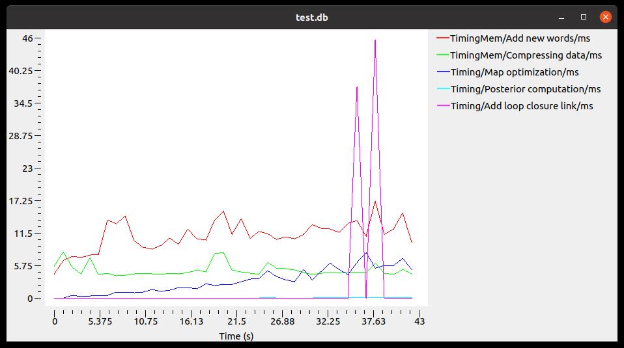This screenshot has height=348, width=624.
Task: Click the magenta loop closure legend line
Action: point(443,106)
